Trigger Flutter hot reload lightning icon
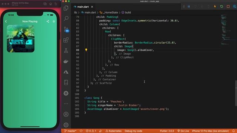 [215, 7]
